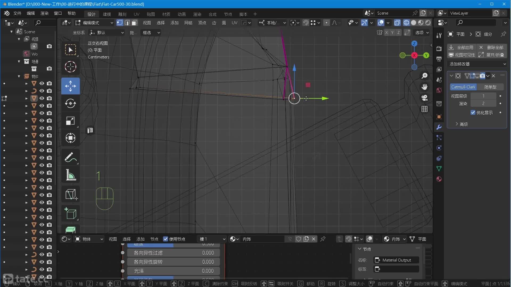Open the Modifier properties wrench tab
The image size is (511, 287).
coord(439,127)
